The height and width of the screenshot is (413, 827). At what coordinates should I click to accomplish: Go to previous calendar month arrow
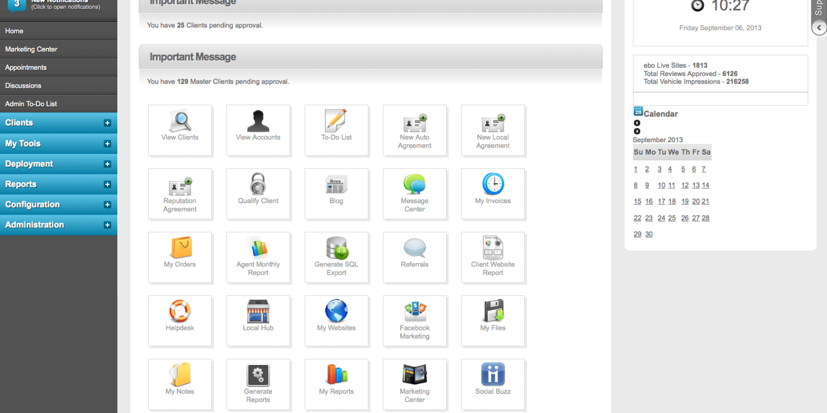(x=637, y=123)
